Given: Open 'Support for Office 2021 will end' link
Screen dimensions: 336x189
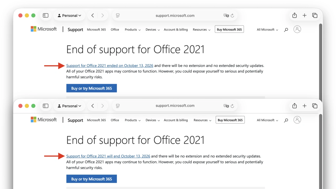Looking at the screenshot, I should tap(108, 156).
